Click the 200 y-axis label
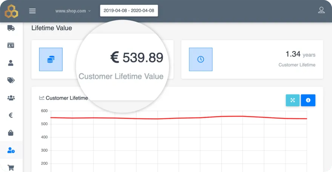Screen dimensions: 332x172 pos(44,163)
